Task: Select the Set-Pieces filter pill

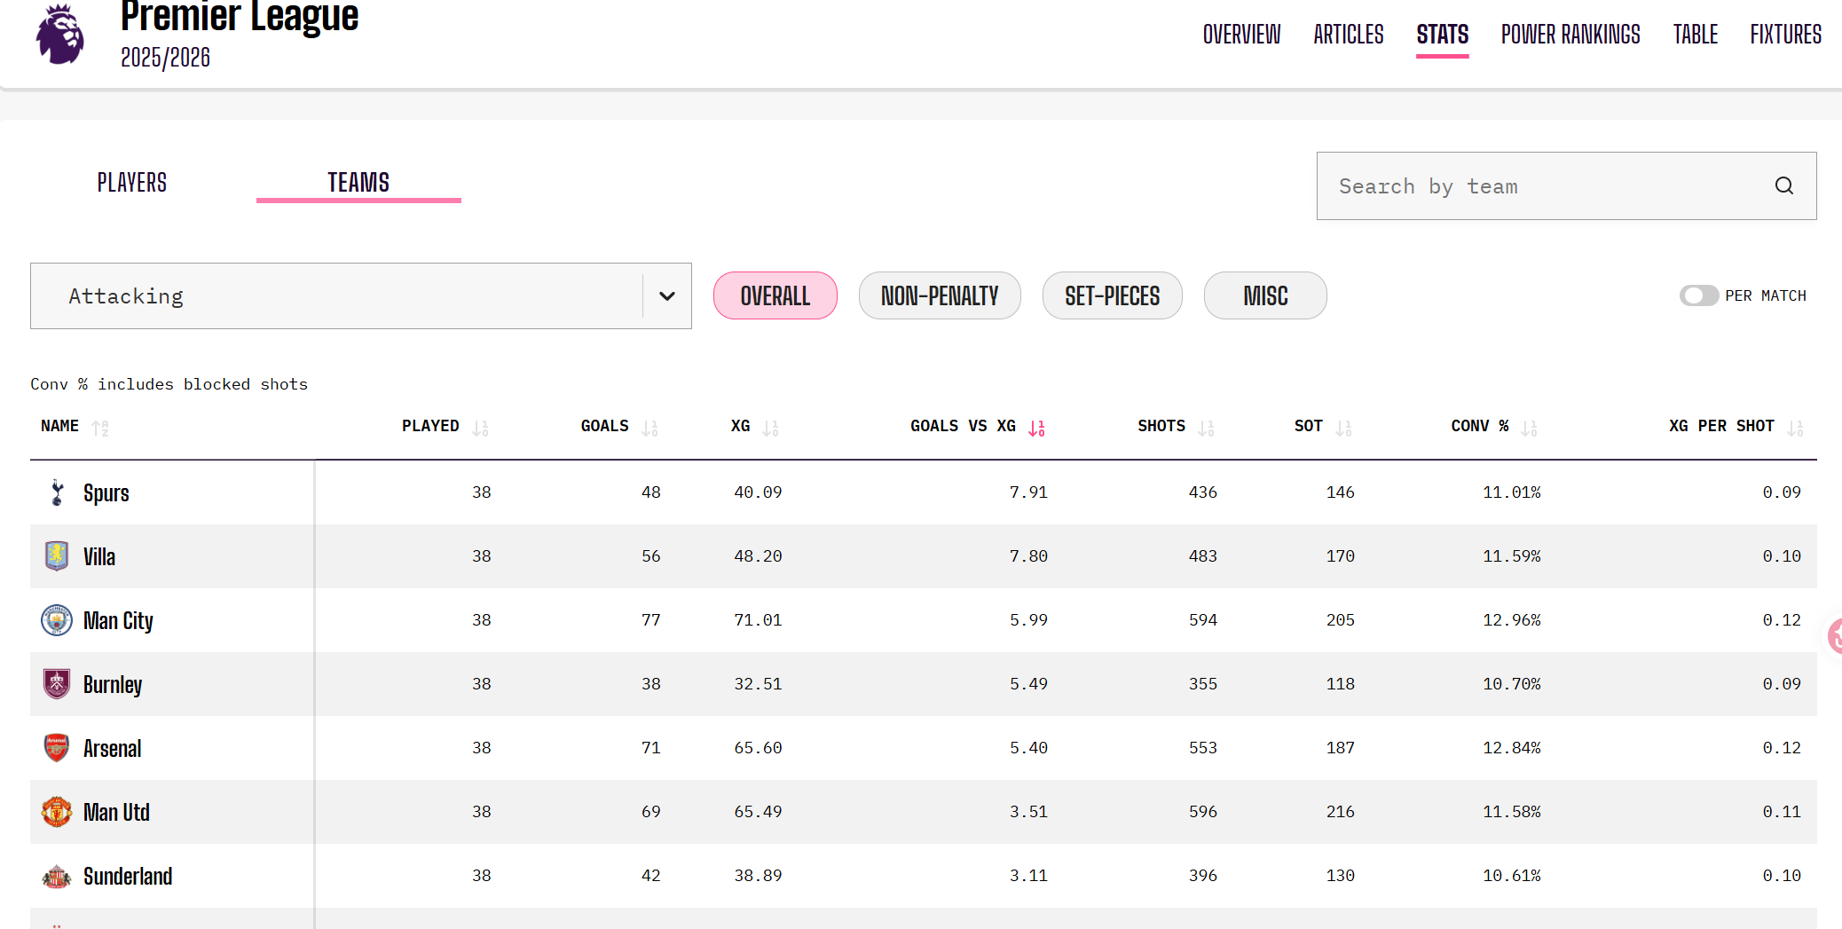Action: coord(1112,295)
